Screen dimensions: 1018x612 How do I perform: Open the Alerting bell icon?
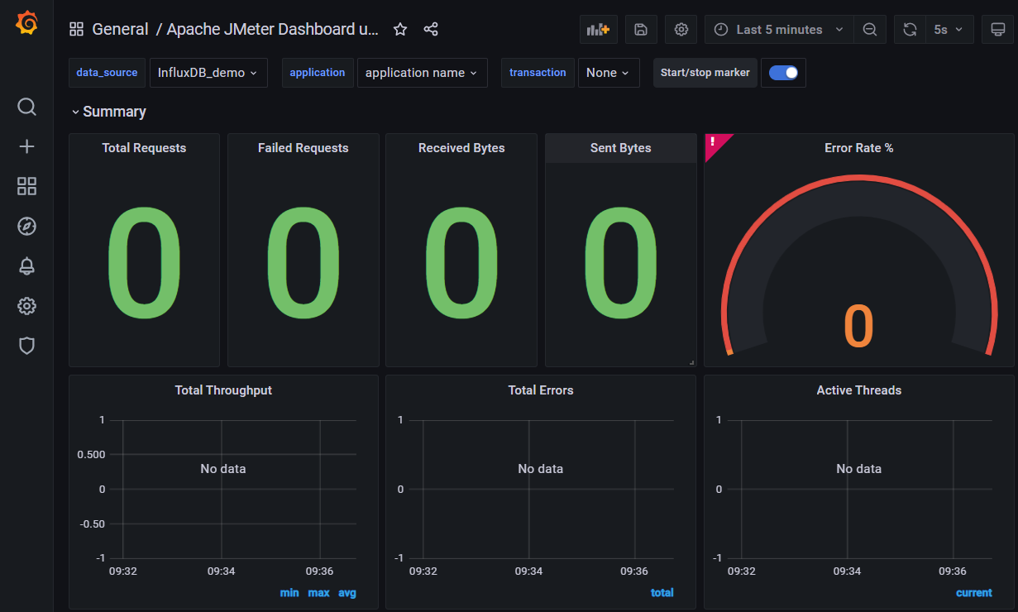[x=26, y=265]
